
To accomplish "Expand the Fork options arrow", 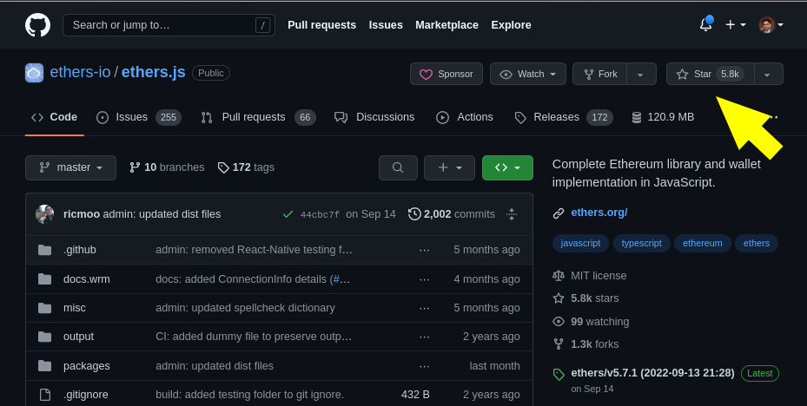I will [x=641, y=74].
